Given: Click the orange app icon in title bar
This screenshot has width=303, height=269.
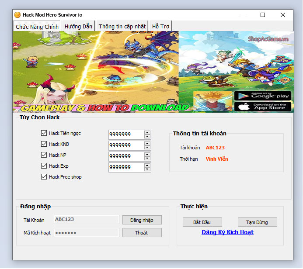Looking at the screenshot, I should pos(17,15).
